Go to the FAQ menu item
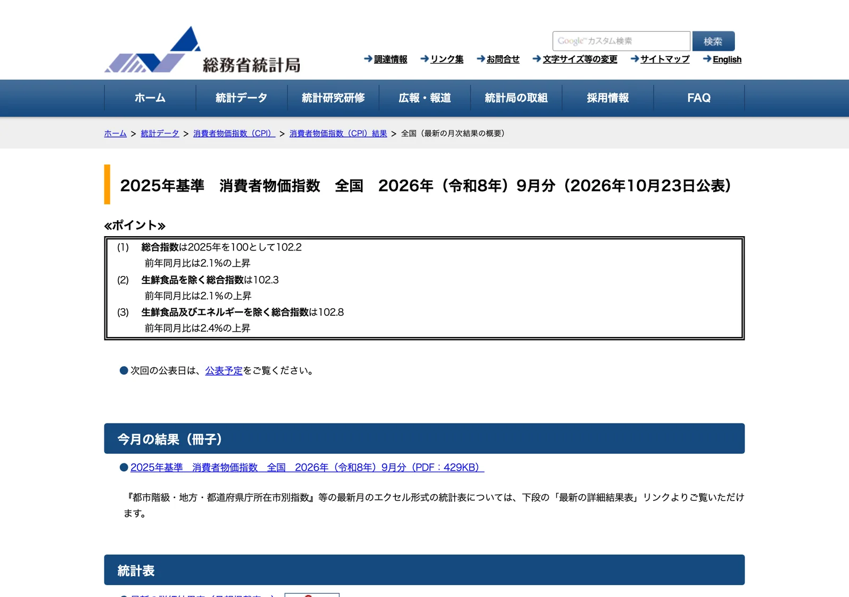 tap(699, 98)
